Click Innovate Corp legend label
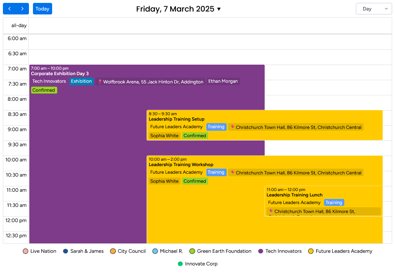Screen dimensions: 395x273 [201, 264]
